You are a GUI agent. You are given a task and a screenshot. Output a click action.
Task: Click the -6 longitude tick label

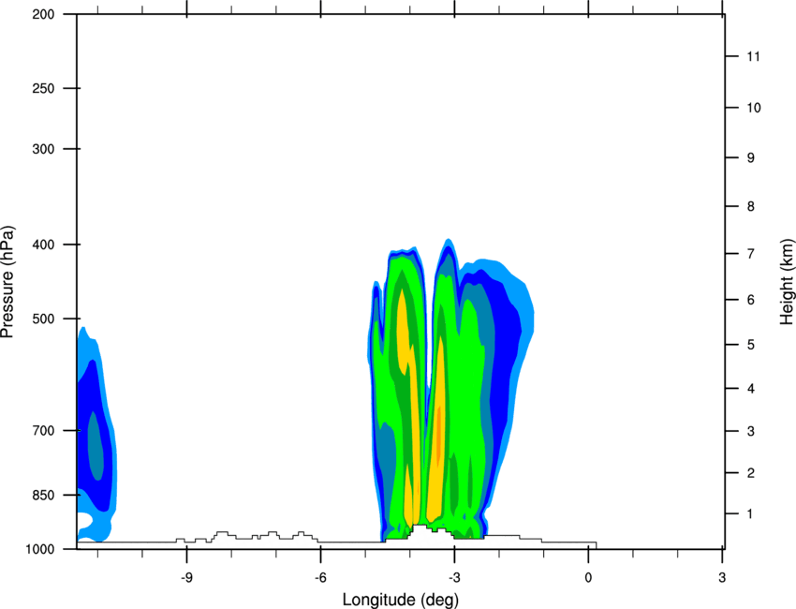[x=320, y=578]
